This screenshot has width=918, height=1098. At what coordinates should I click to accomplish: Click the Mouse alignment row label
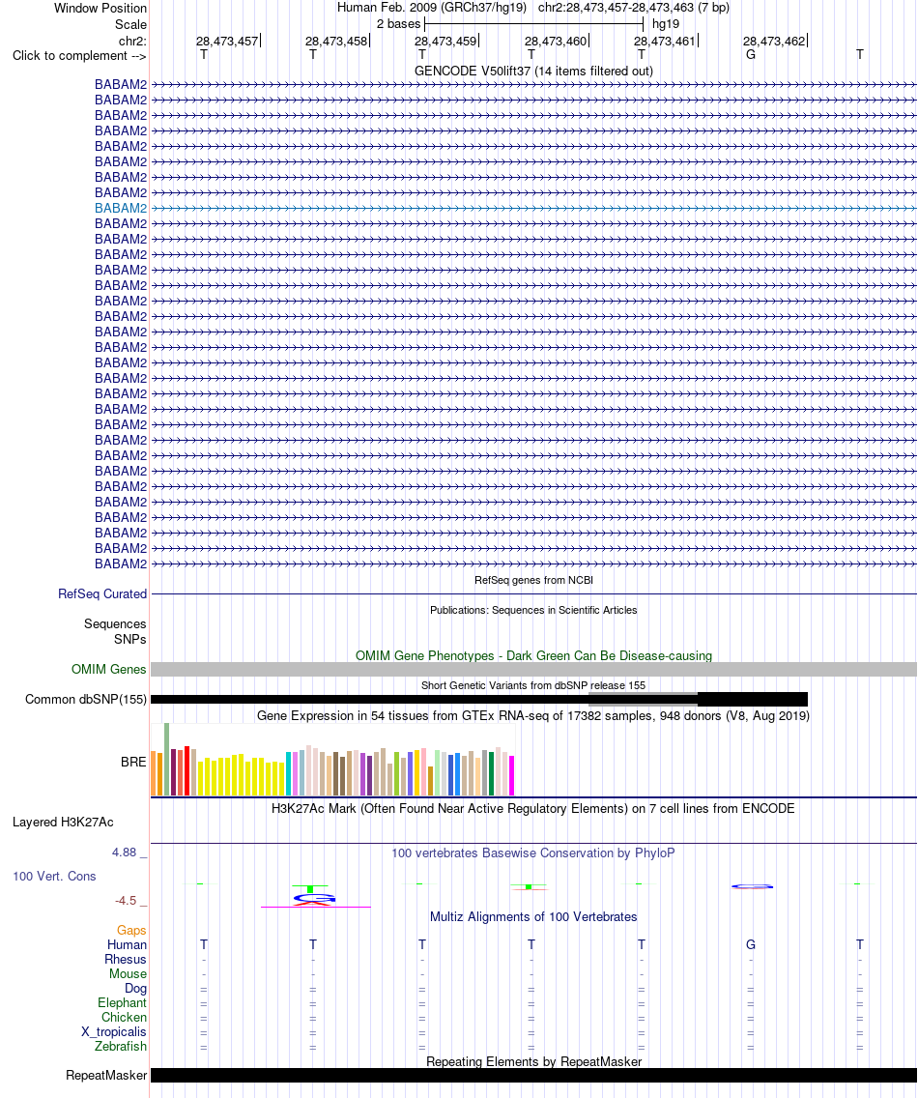coord(129,974)
